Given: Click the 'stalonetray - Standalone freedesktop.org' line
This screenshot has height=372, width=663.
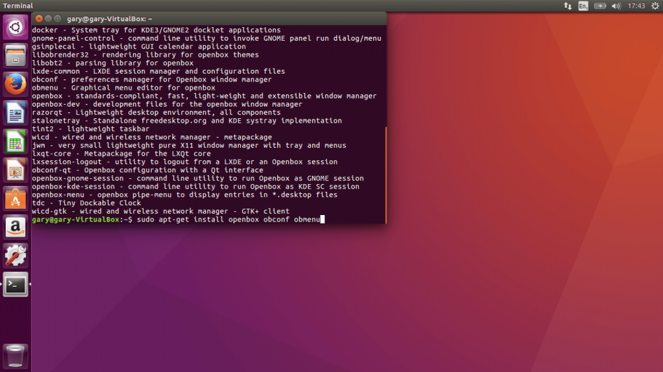Looking at the screenshot, I should tap(186, 121).
